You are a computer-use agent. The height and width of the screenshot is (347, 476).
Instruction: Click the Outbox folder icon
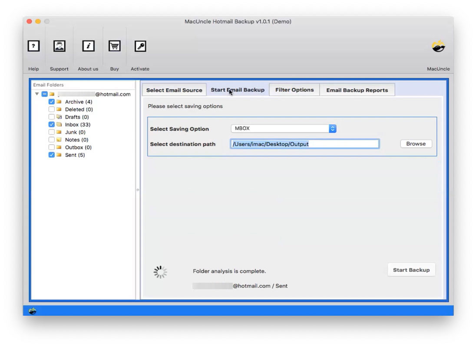point(59,147)
